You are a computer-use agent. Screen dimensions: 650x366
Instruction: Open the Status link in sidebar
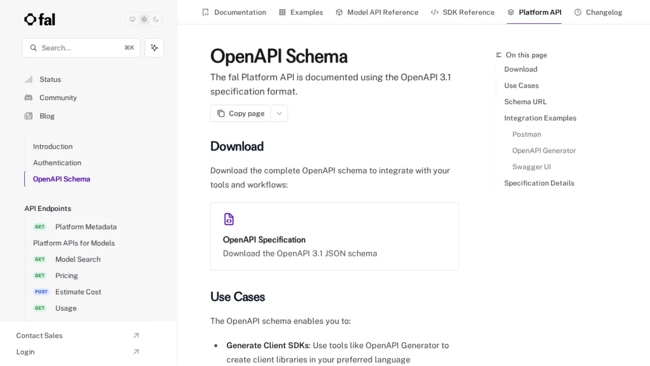pyautogui.click(x=50, y=79)
